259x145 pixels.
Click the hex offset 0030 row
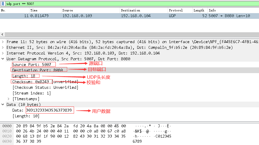click(x=7, y=141)
